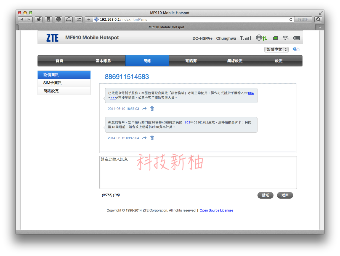Click the 004 number link in first message

coord(251,93)
